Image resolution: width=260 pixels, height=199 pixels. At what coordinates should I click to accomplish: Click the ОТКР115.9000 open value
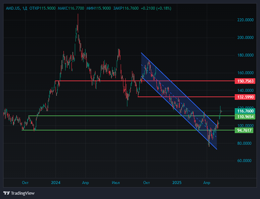point(42,8)
